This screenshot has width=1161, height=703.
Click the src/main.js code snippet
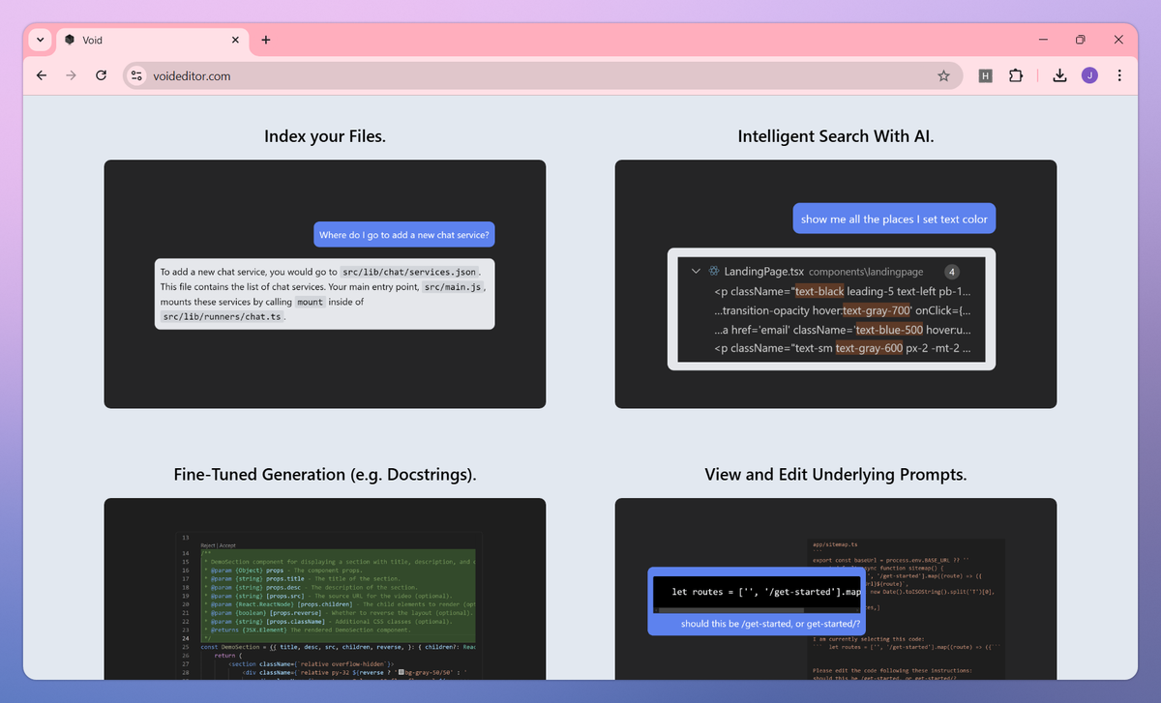tap(453, 287)
